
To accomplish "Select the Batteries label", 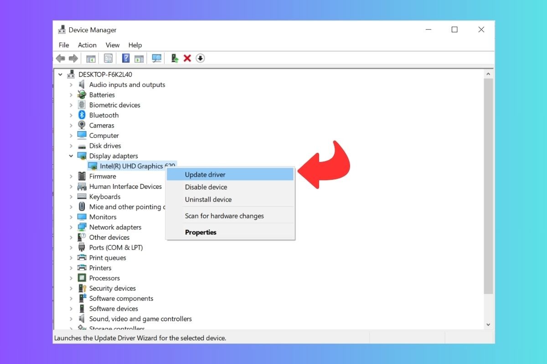I will click(x=102, y=95).
